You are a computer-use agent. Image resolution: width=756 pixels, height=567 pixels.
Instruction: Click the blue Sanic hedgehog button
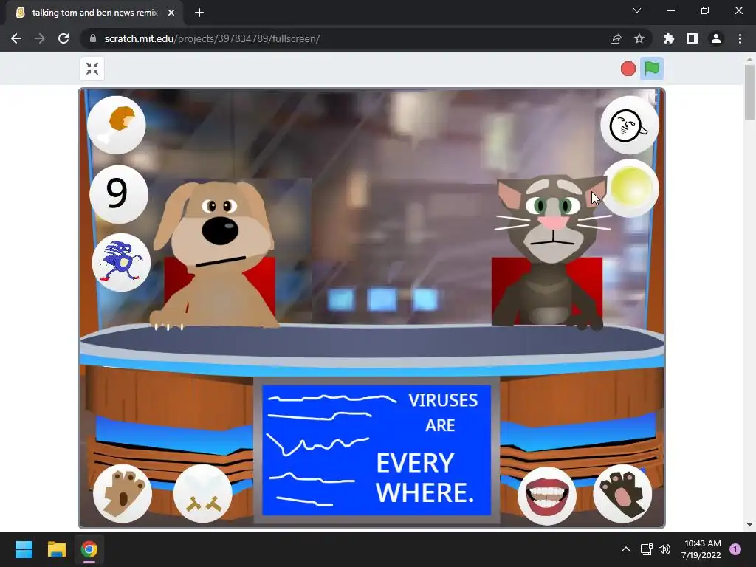coord(121,262)
